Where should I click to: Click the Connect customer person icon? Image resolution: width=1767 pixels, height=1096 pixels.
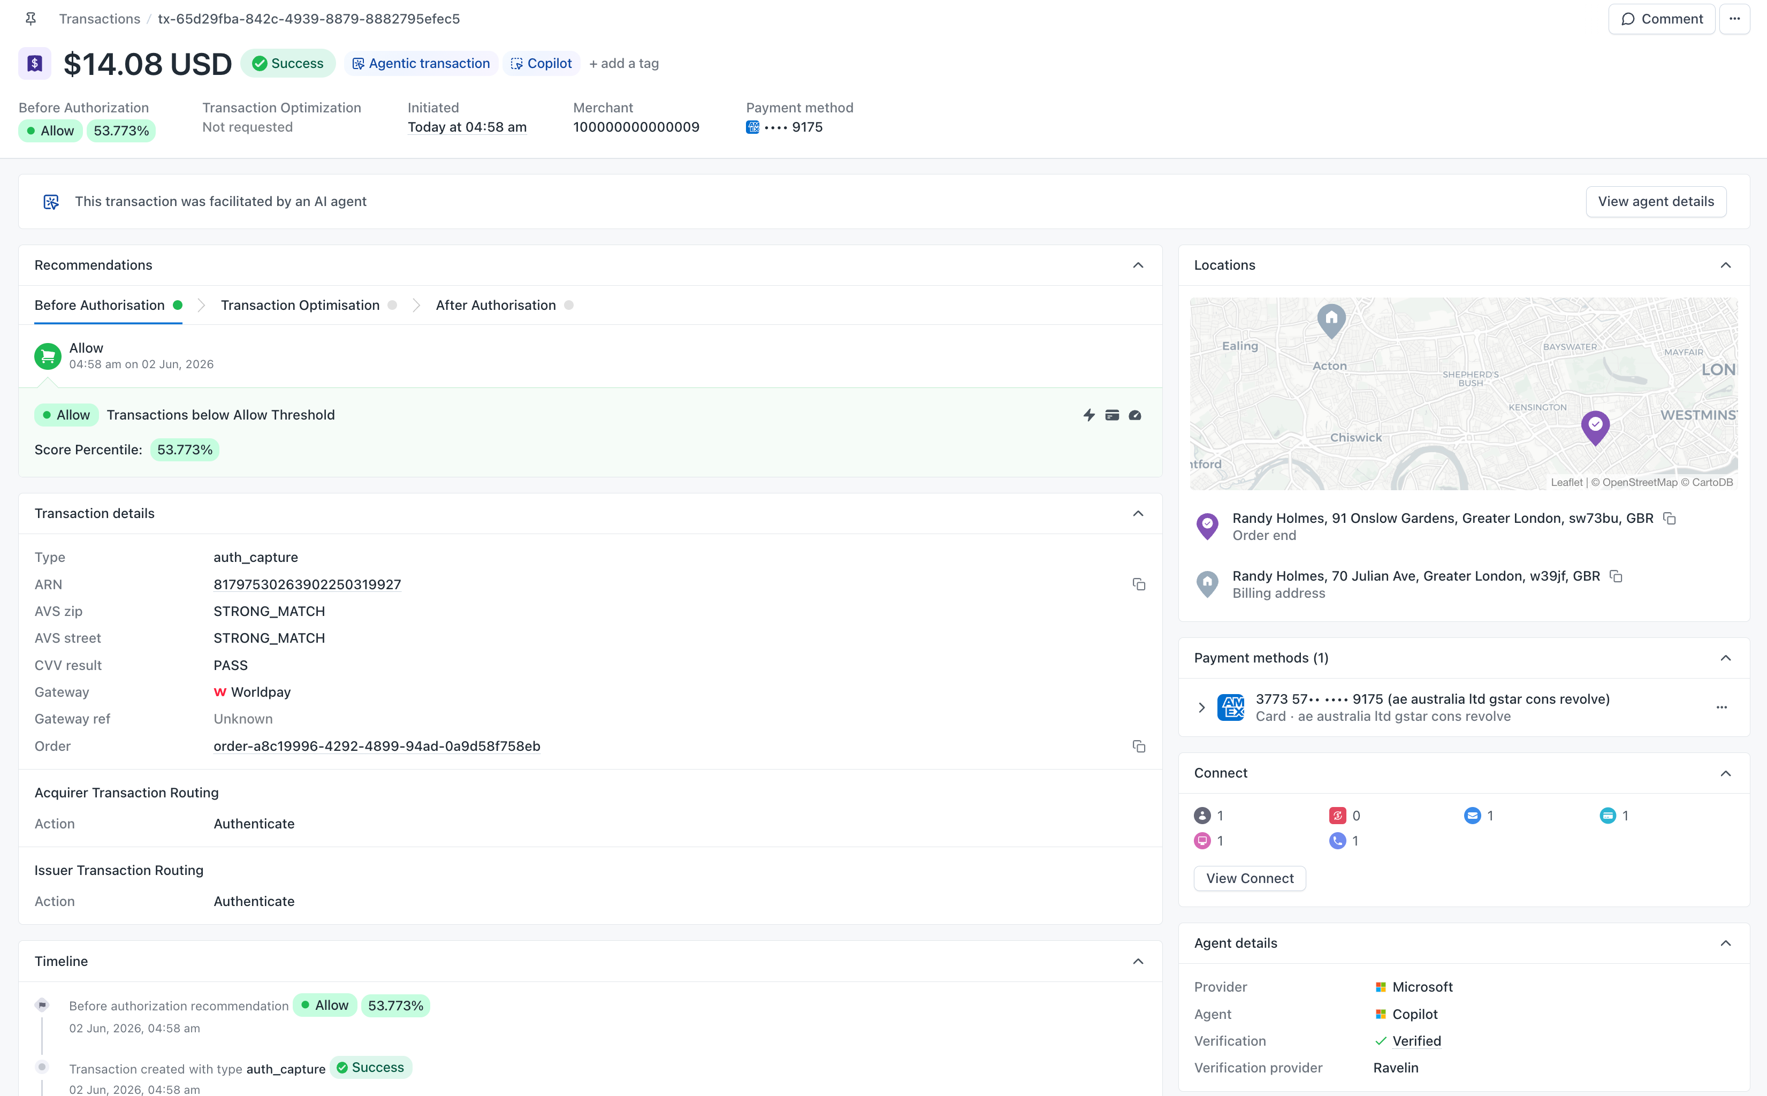coord(1202,816)
